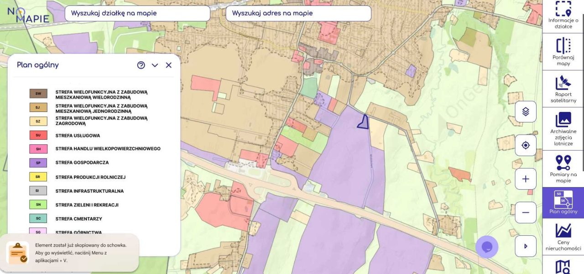This screenshot has width=584, height=274.
Task: Click the Wyszukaj działkę na mapie field
Action: (137, 14)
